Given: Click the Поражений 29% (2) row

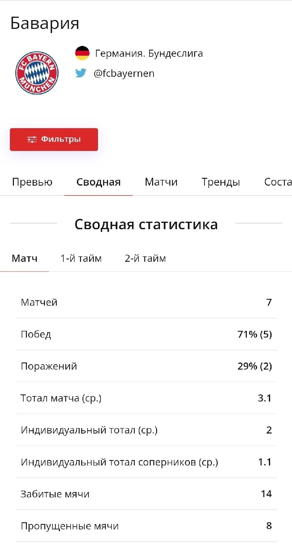Looking at the screenshot, I should click(x=146, y=366).
